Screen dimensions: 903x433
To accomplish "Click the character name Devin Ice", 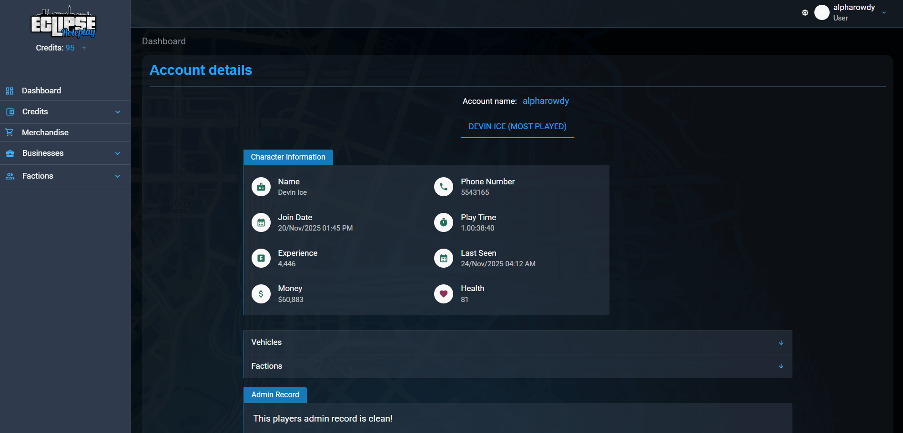I will click(x=293, y=192).
